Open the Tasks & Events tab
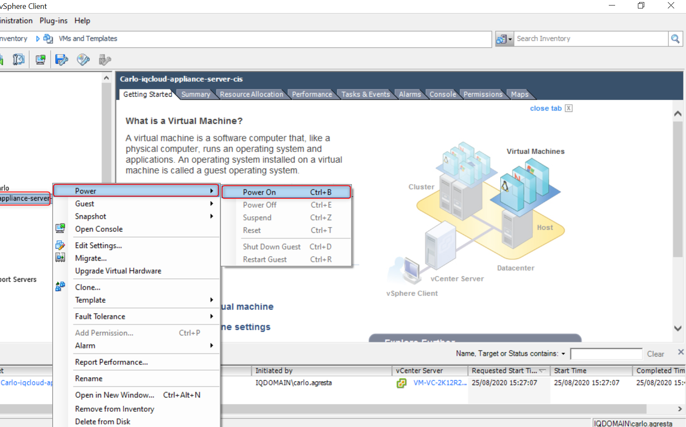The height and width of the screenshot is (427, 686). [x=365, y=94]
